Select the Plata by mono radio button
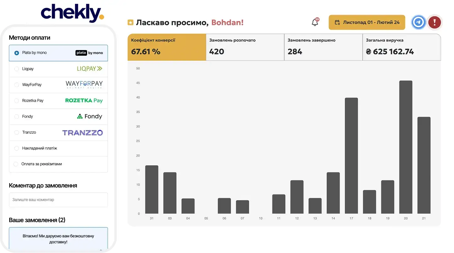 point(17,53)
